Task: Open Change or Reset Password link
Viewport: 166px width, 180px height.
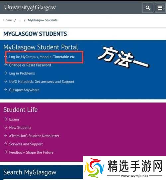Action: tap(30, 65)
